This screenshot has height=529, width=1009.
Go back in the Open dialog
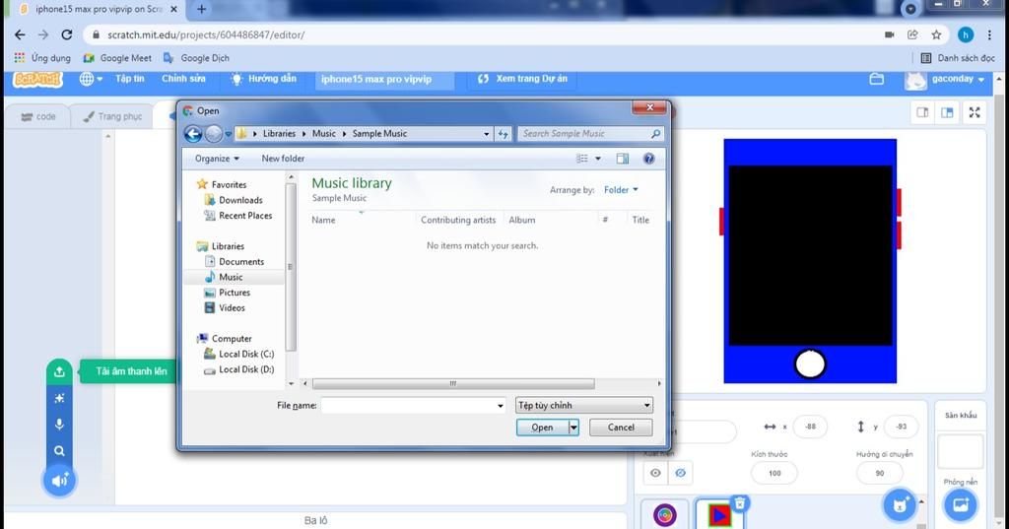click(x=193, y=133)
